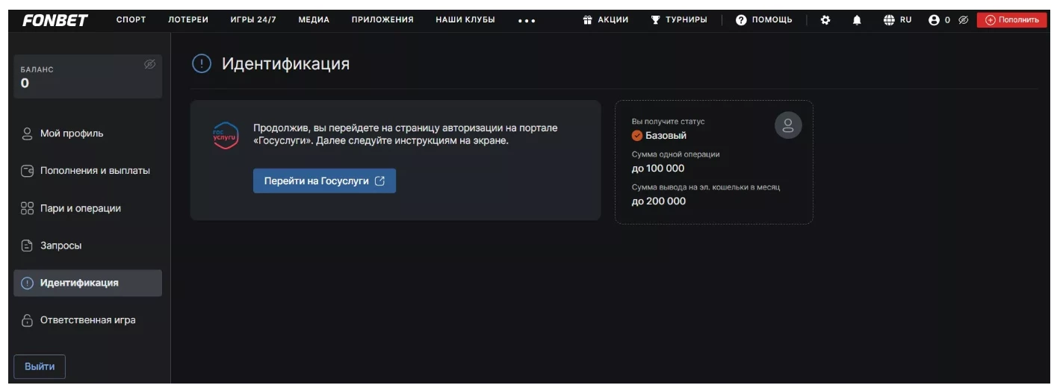The image size is (1054, 388).
Task: Open the Спорт menu
Action: 131,20
